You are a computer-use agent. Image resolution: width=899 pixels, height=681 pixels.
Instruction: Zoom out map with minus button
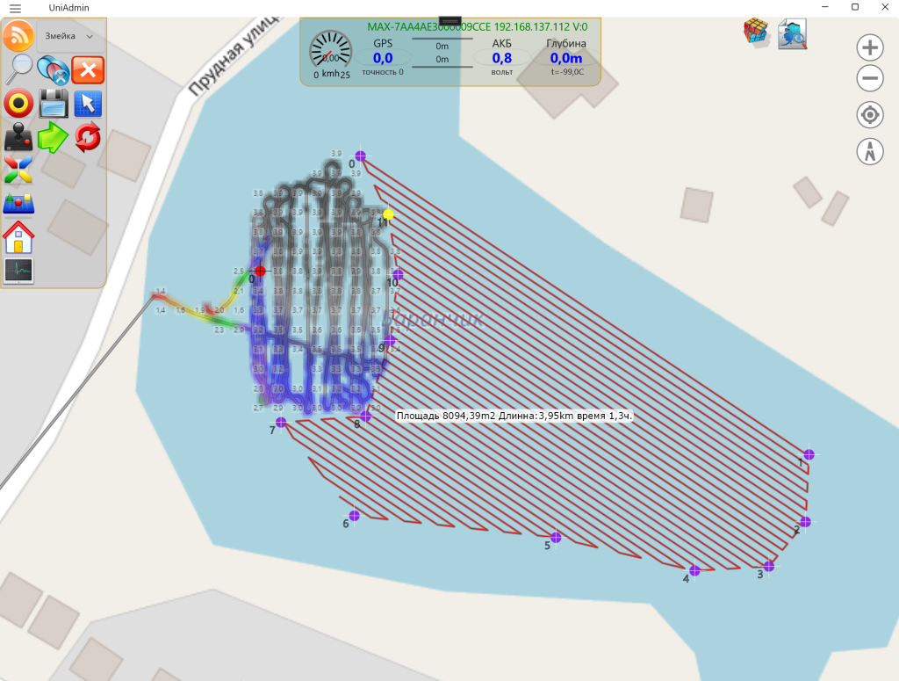[870, 79]
